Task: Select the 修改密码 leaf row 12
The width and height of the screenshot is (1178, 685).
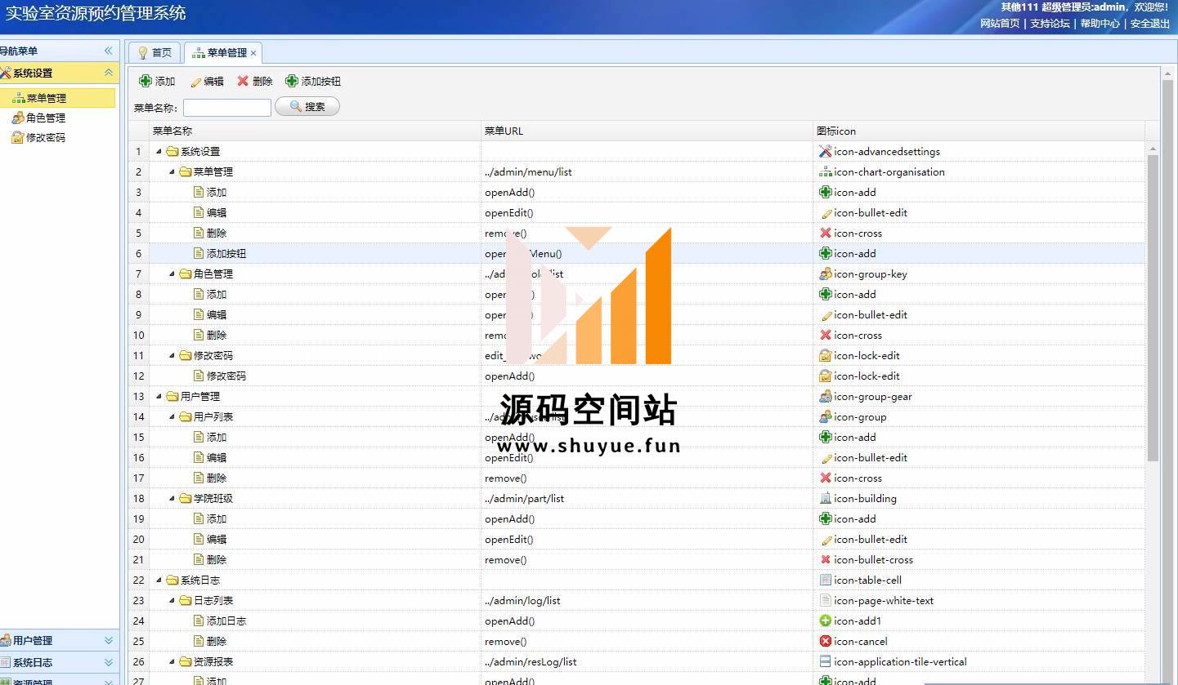Action: tap(637, 376)
